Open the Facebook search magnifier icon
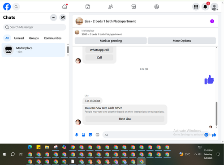Viewport: 224px width, 165px height. coord(16,7)
